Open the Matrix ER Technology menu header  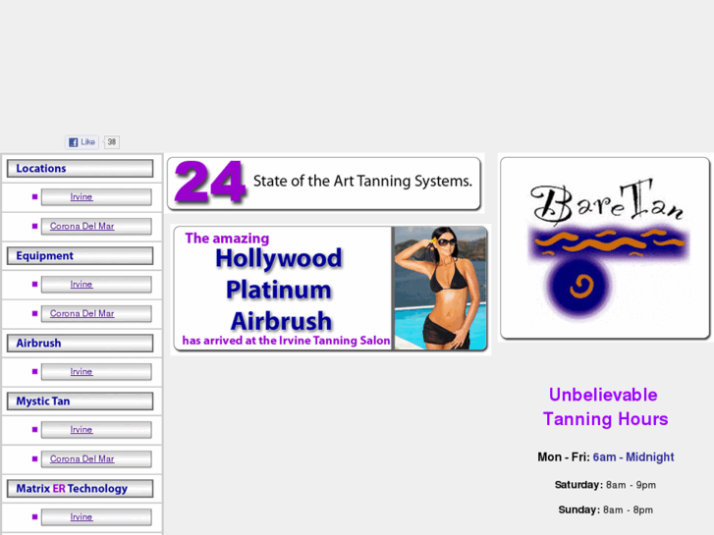[x=81, y=489]
